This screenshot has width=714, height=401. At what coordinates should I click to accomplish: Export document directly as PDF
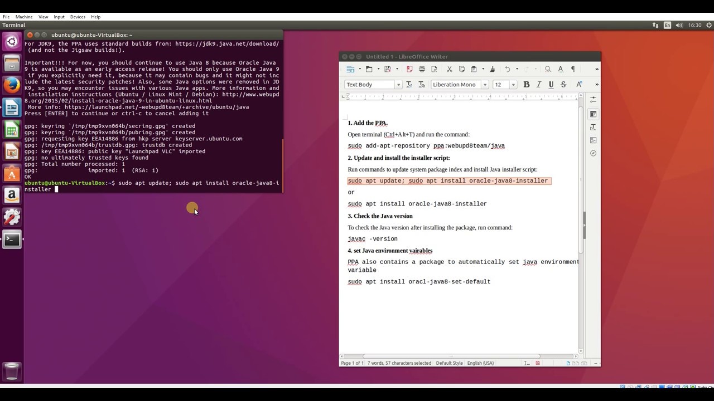tap(409, 69)
